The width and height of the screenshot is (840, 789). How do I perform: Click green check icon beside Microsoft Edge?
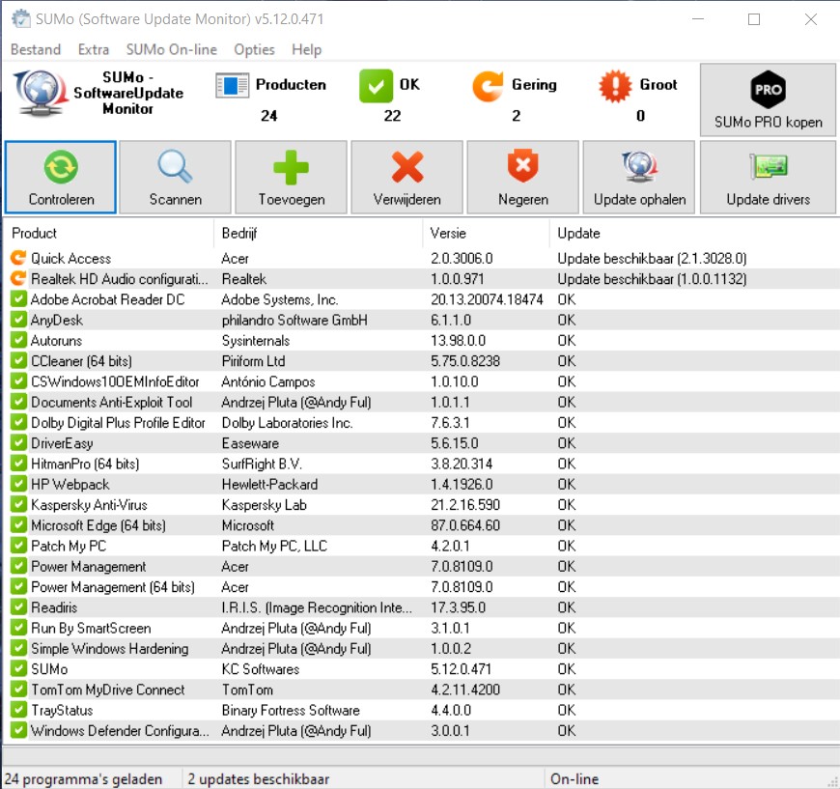point(18,524)
